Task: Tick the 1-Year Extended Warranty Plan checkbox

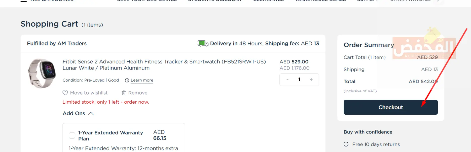Action: click(72, 135)
